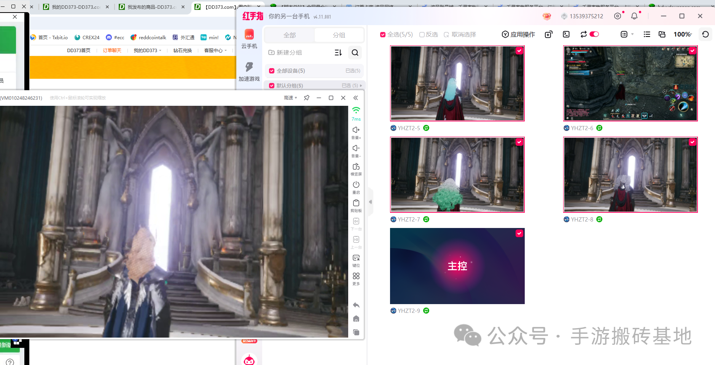The image size is (715, 365).
Task: Expand the 默认分组(5) group arrow
Action: click(361, 86)
